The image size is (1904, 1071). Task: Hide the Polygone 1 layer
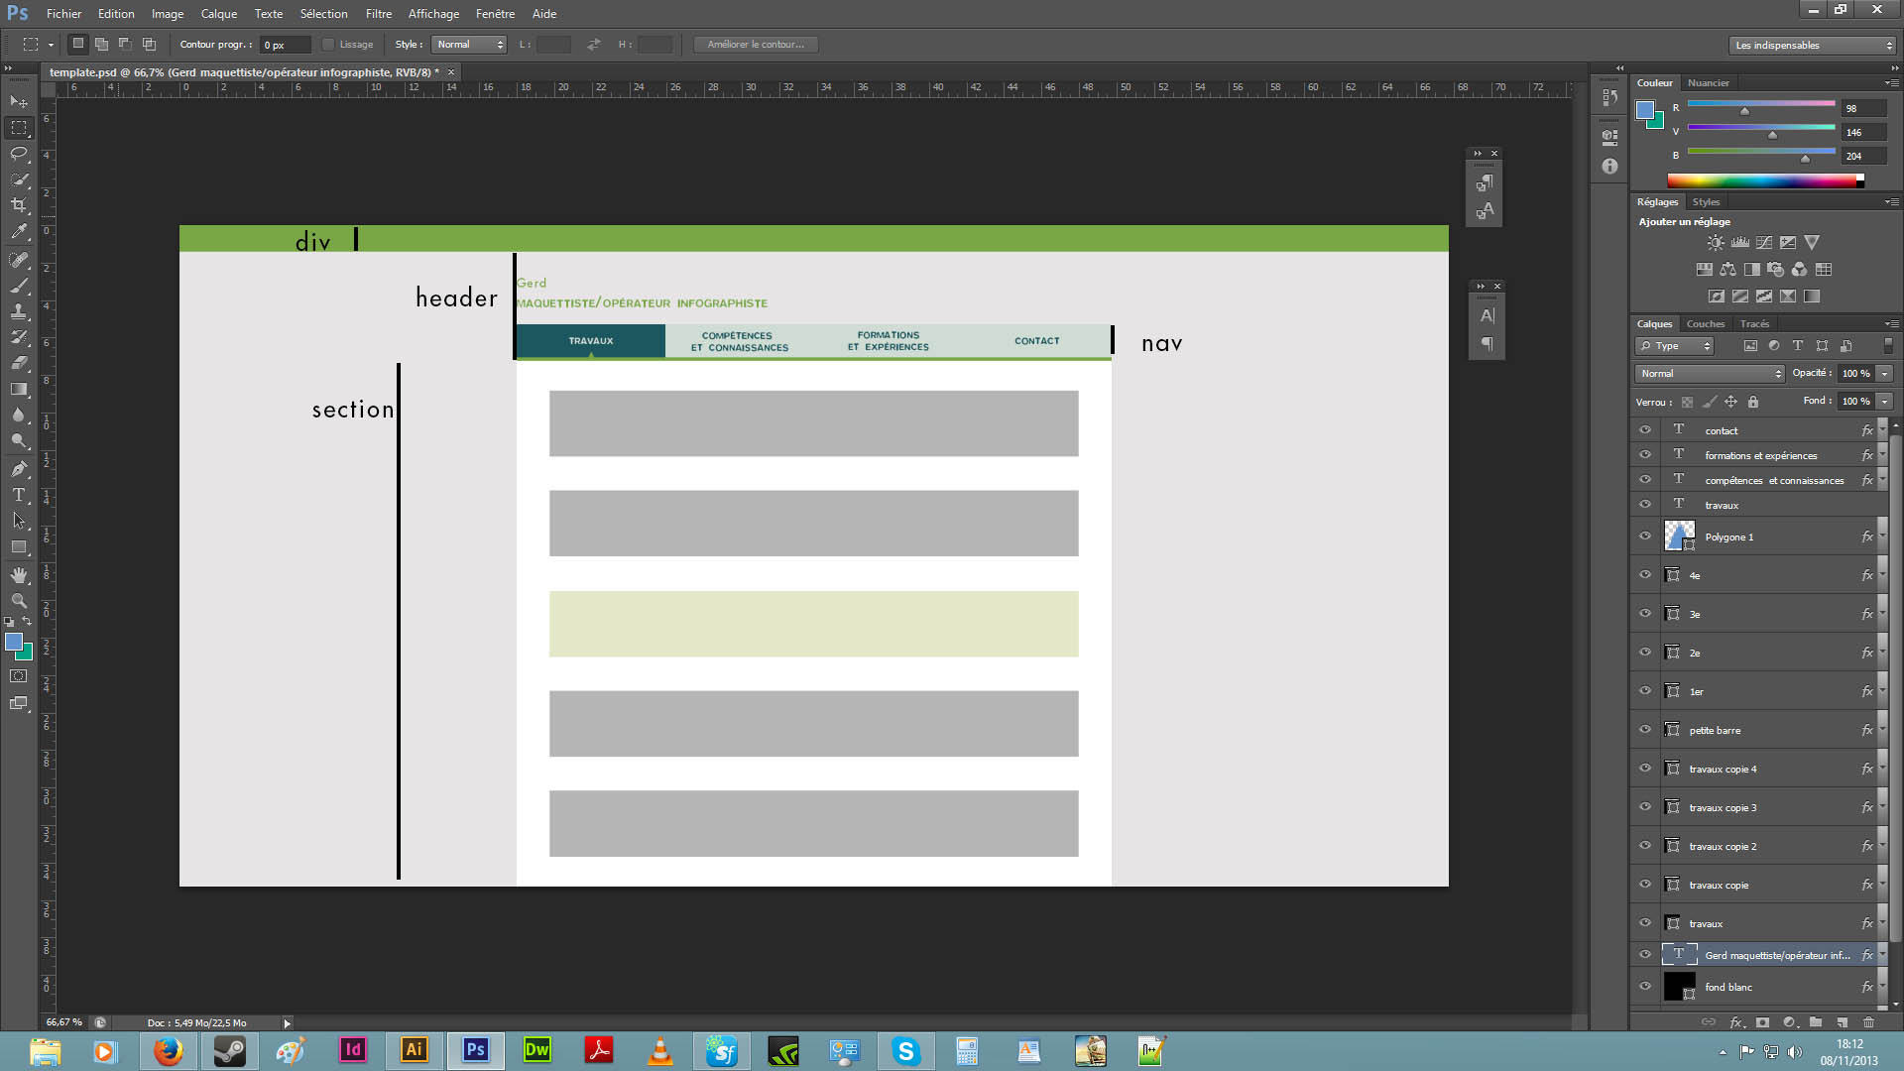tap(1645, 536)
